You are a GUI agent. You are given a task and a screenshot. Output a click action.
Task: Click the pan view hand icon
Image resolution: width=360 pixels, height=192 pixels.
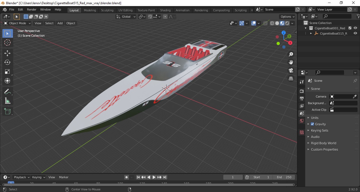click(x=291, y=62)
